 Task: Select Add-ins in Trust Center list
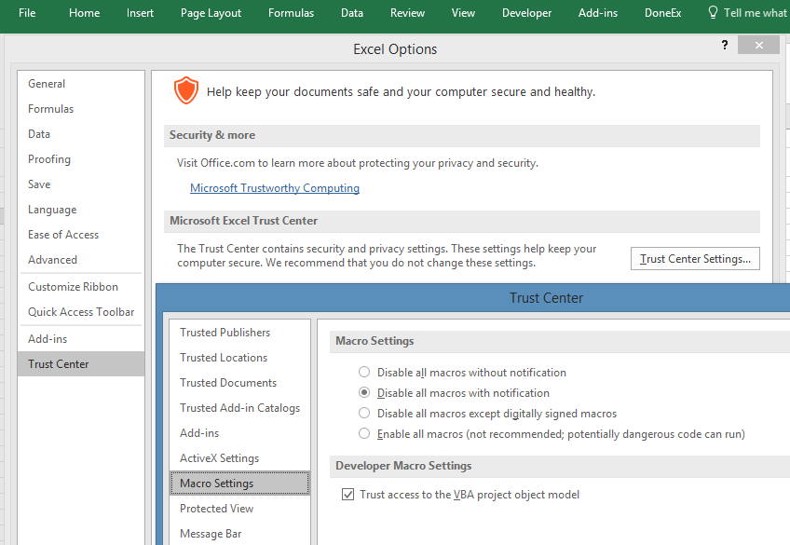pyautogui.click(x=239, y=433)
